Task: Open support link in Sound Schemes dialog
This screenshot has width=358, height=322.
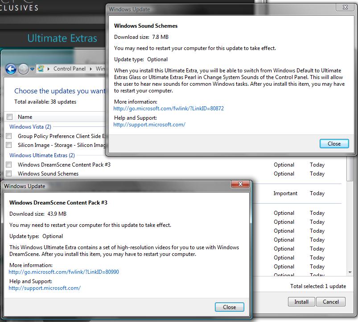Action: pyautogui.click(x=149, y=125)
